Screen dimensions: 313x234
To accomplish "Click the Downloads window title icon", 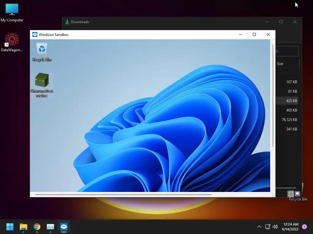I will 67,22.
